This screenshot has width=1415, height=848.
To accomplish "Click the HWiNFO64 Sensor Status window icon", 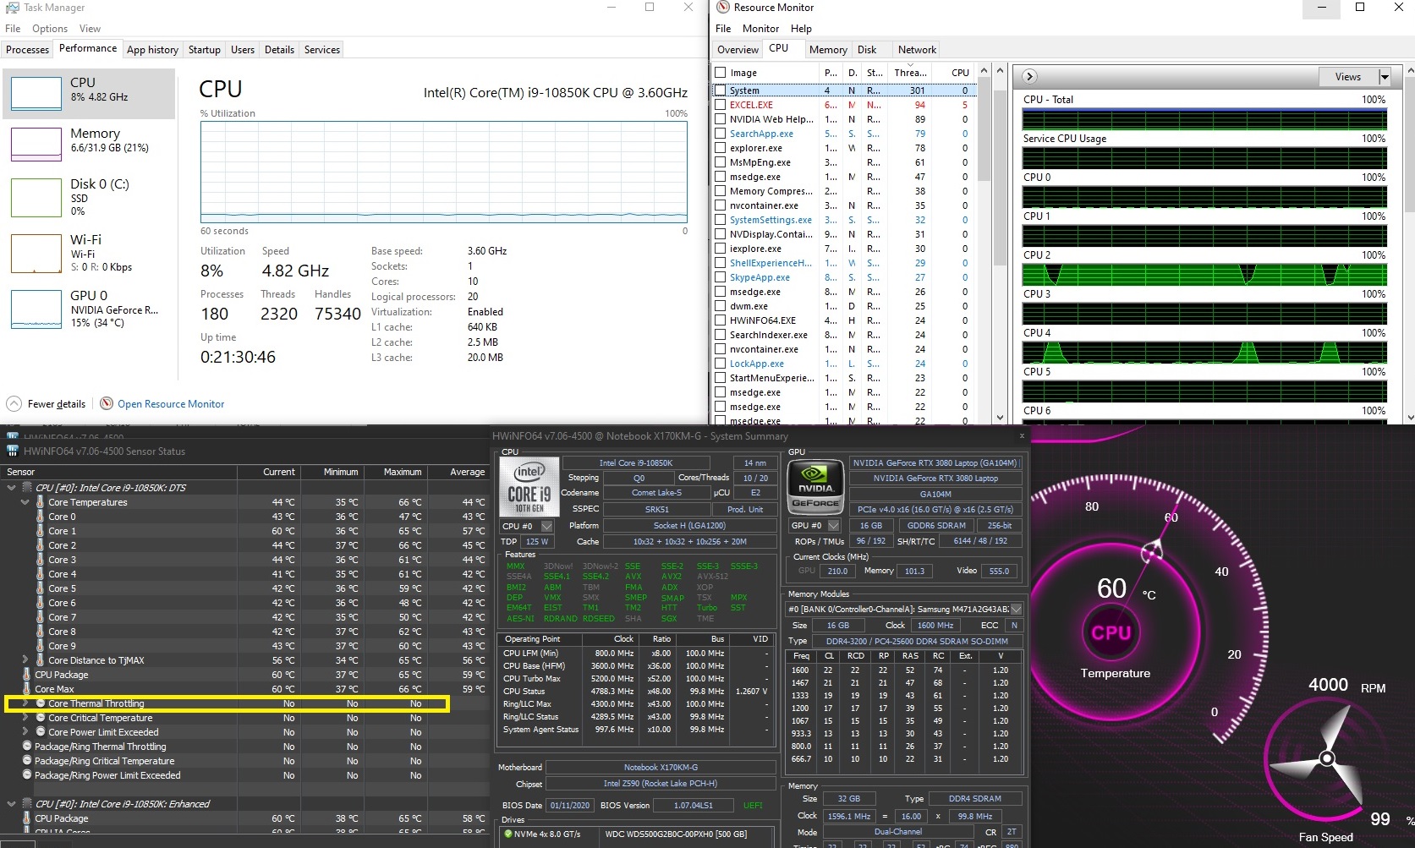I will (12, 451).
